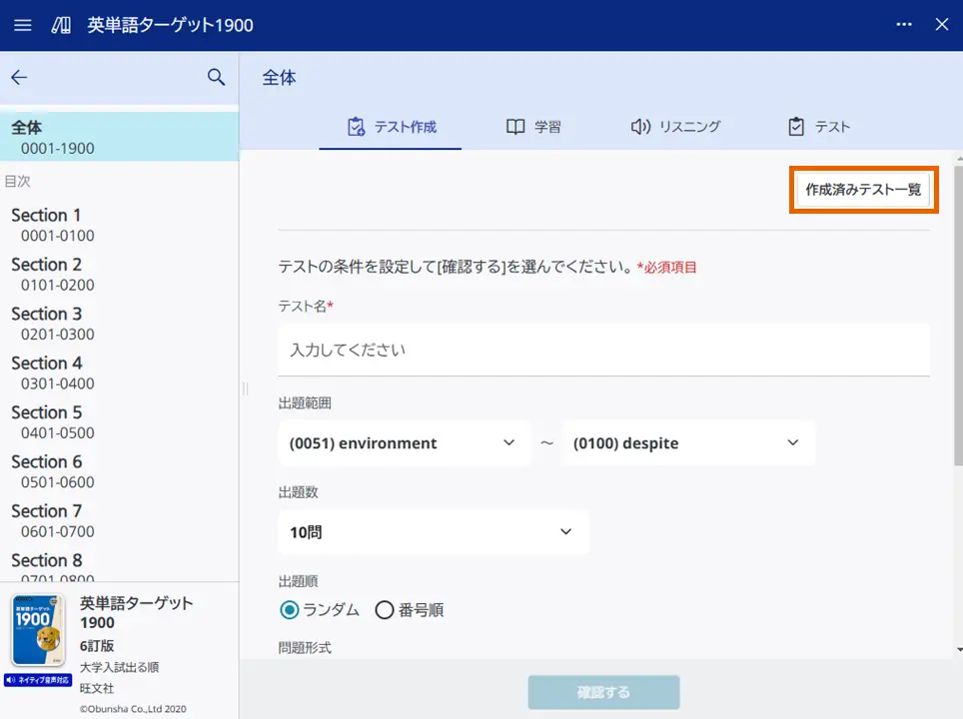Open the 出題数 dropdown showing 10問
963x719 pixels.
pos(434,532)
